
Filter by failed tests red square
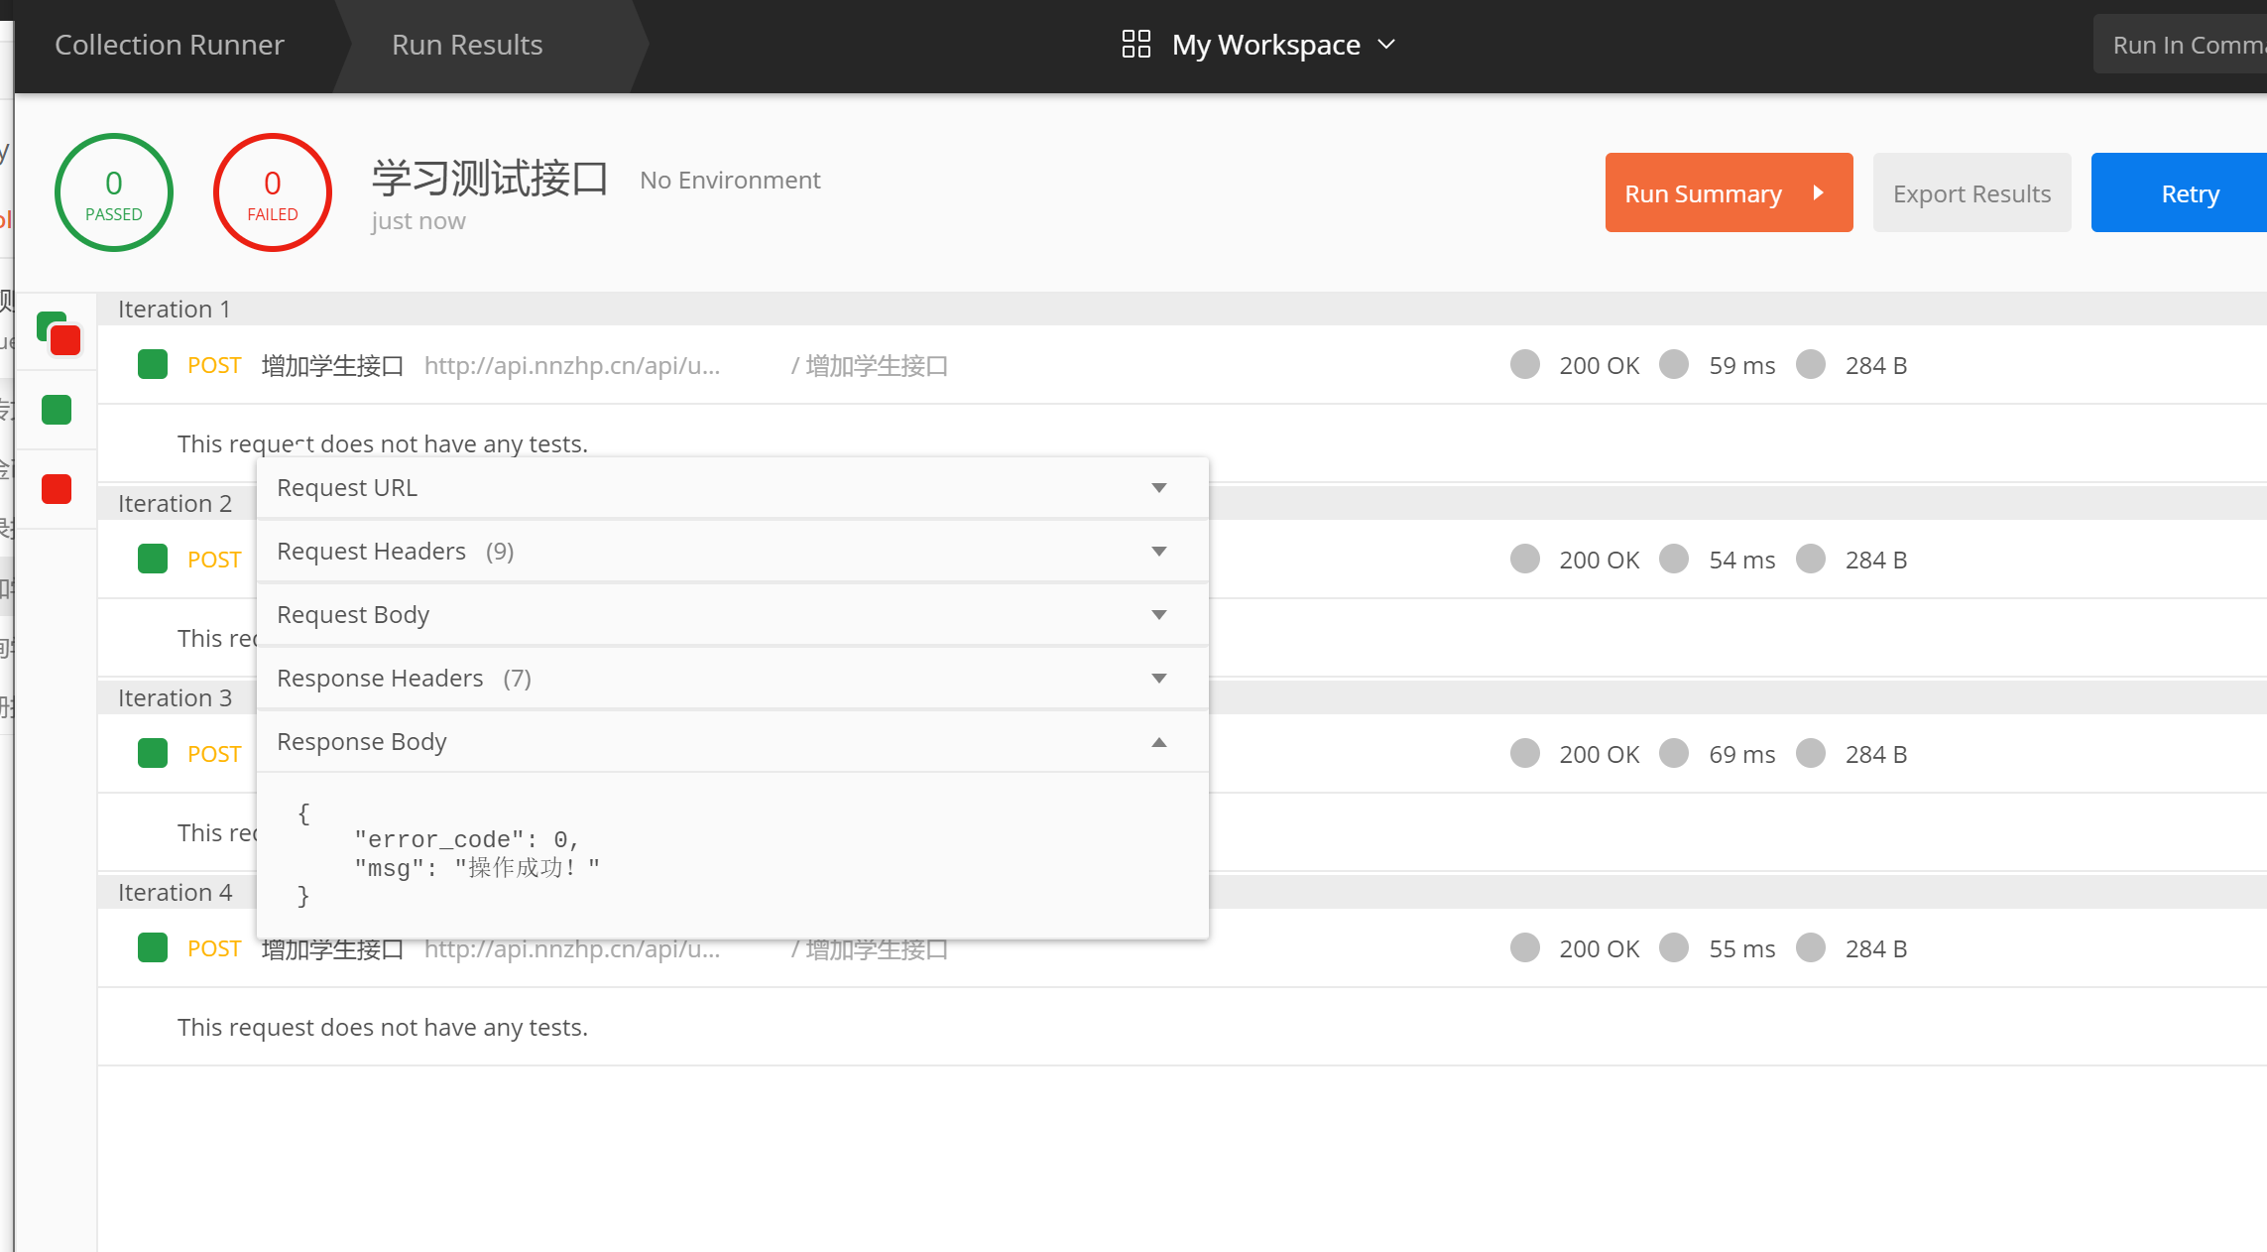[57, 489]
